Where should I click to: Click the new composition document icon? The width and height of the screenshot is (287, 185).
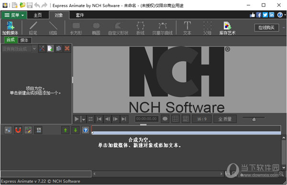(50, 48)
